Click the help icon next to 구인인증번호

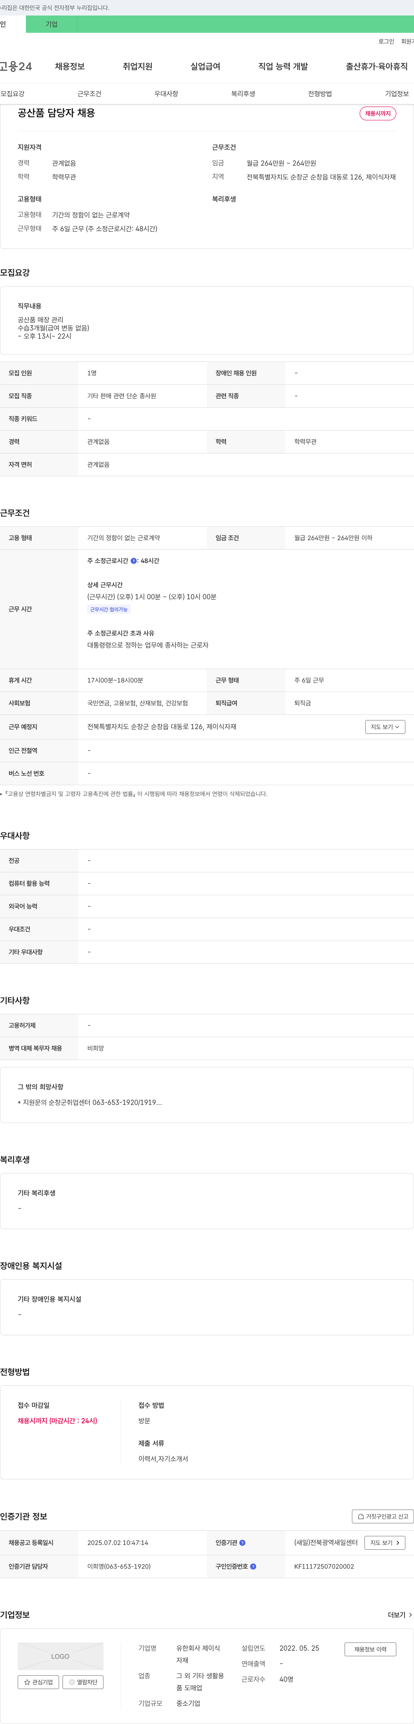point(253,1566)
